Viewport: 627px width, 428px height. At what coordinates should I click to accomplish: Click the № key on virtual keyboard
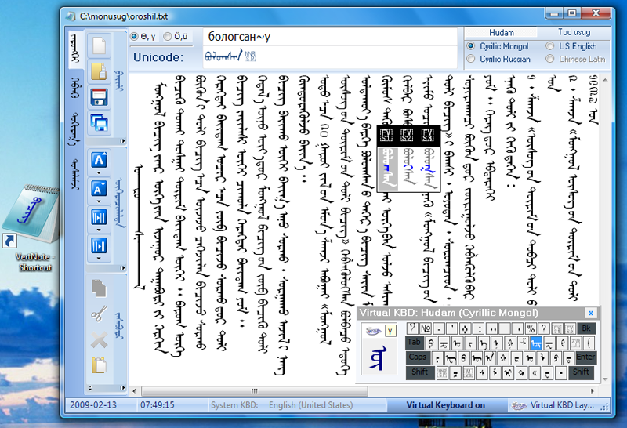click(426, 328)
